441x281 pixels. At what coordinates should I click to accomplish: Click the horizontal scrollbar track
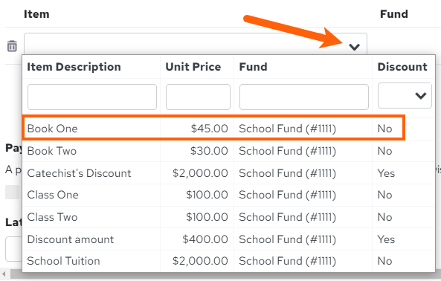pyautogui.click(x=225, y=275)
